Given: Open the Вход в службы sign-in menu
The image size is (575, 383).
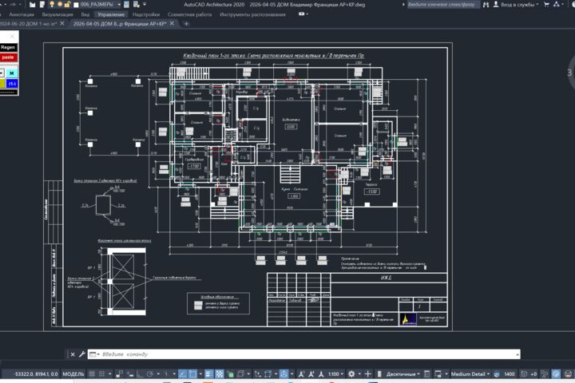Looking at the screenshot, I should coord(517,5).
